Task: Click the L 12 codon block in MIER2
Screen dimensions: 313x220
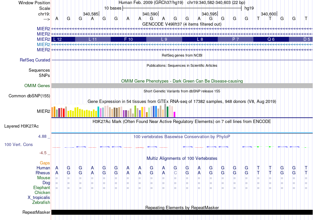Action: point(63,39)
